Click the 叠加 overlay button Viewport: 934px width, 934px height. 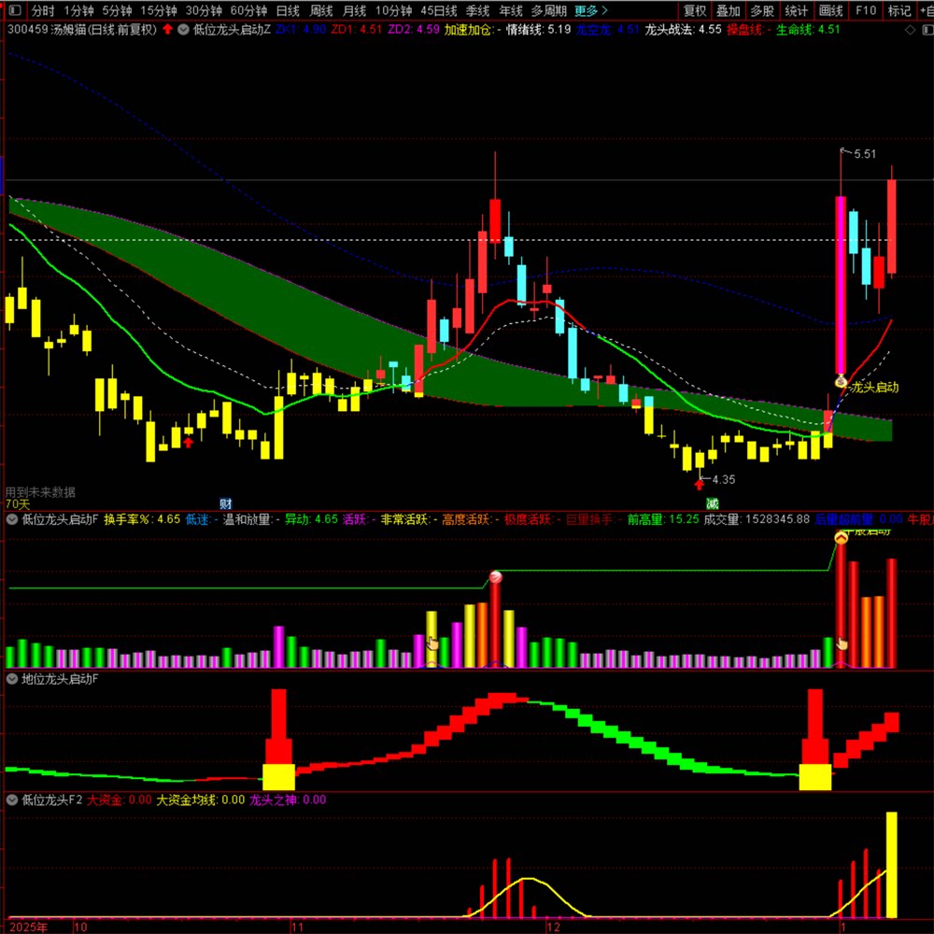728,10
